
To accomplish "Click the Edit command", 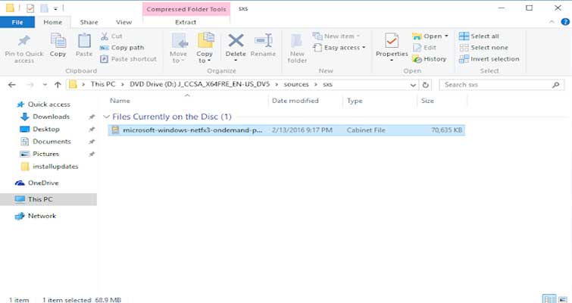I will 424,48.
